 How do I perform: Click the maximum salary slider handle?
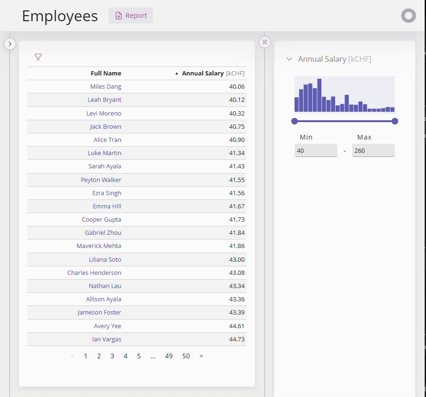tap(395, 121)
